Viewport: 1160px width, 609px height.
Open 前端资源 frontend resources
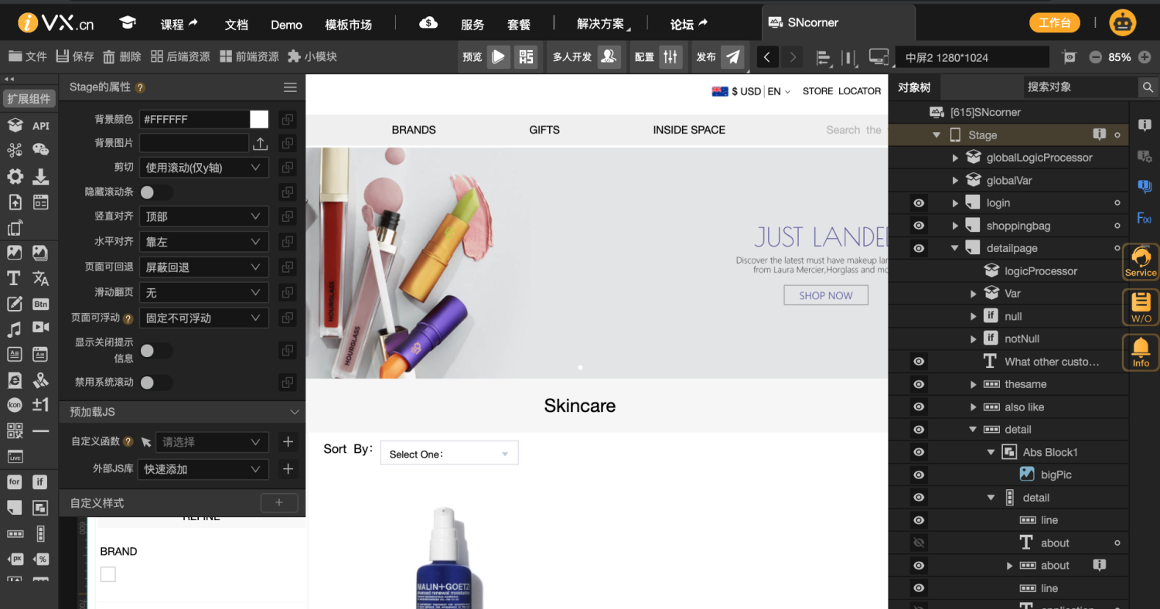pyautogui.click(x=249, y=56)
